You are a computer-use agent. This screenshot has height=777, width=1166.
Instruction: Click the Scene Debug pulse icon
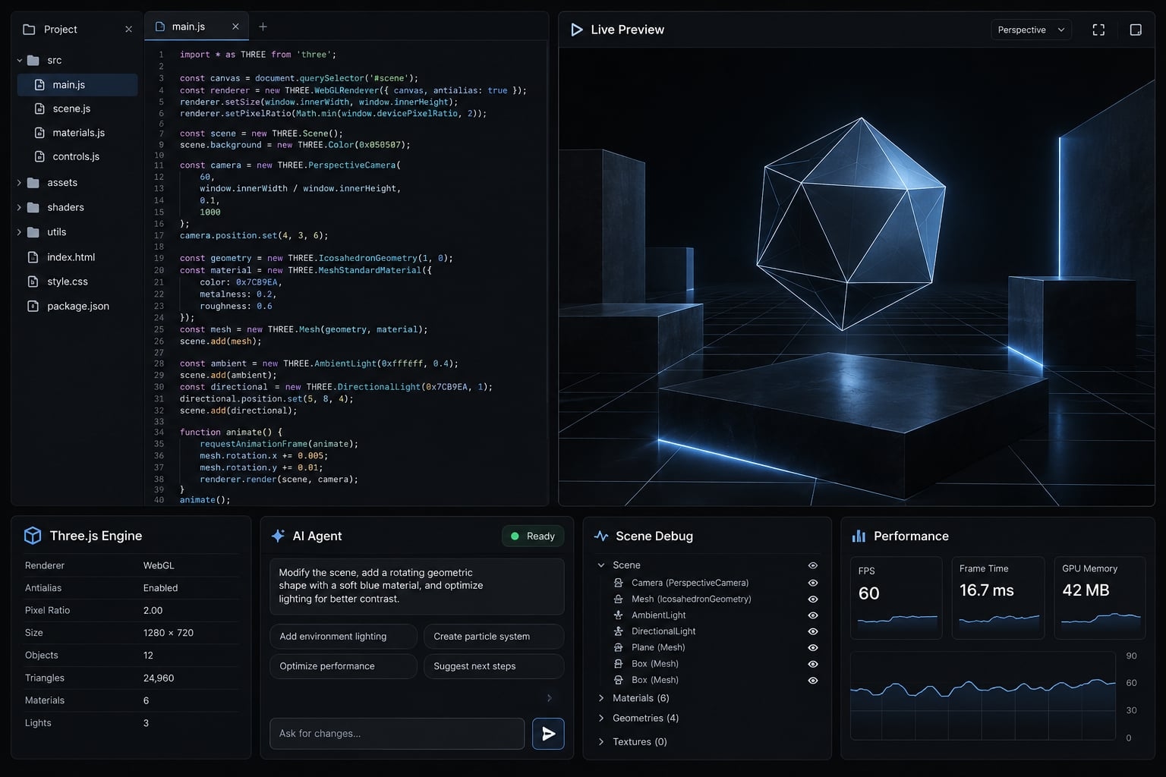(601, 536)
